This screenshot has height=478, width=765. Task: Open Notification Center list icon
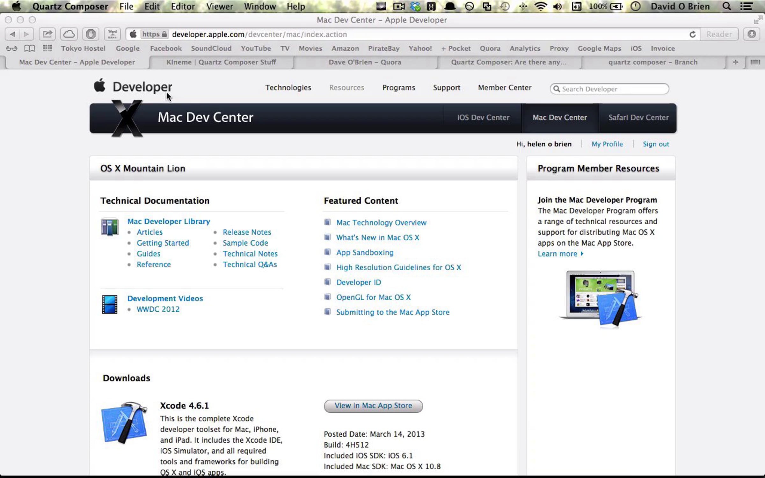747,6
